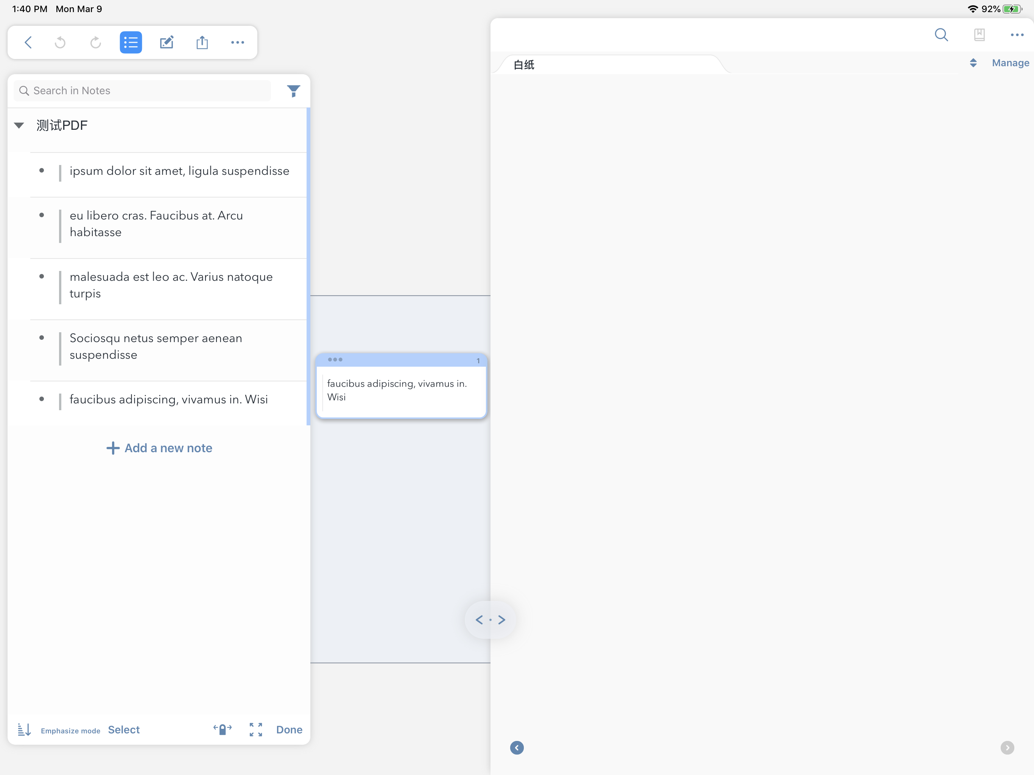Screen dimensions: 1034x775
Task: Toggle the panel width lock icon
Action: (x=223, y=729)
